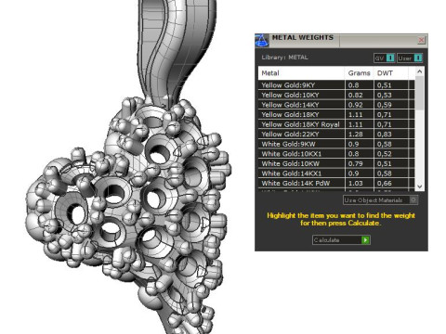
Task: Click DWT value 0,71 for Yellow Gold:18KY
Action: click(385, 114)
